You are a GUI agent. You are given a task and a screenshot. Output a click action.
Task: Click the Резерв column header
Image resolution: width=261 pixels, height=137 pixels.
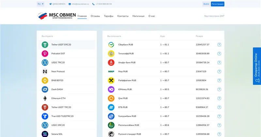tap(199, 36)
